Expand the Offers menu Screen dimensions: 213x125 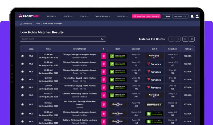click(x=52, y=16)
